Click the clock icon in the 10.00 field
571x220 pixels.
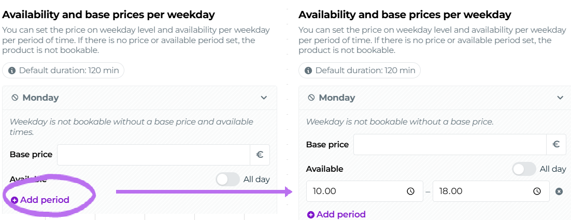click(410, 191)
